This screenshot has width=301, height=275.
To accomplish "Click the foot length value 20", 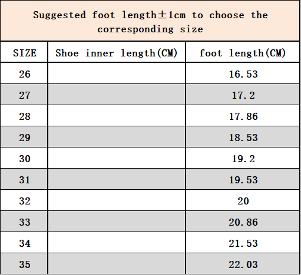I will [243, 200].
